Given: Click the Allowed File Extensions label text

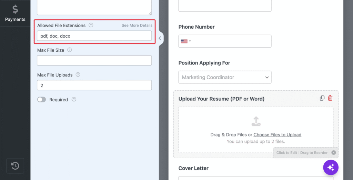Looking at the screenshot, I should point(61,26).
